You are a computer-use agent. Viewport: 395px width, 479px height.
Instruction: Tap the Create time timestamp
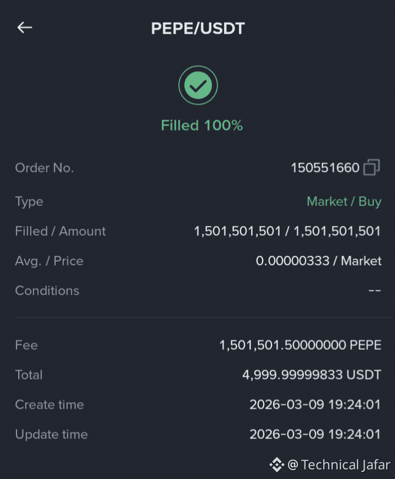point(315,405)
